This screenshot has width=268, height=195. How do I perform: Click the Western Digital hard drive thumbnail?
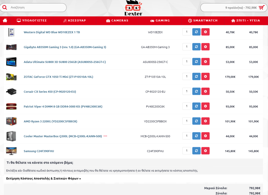pos(11,32)
